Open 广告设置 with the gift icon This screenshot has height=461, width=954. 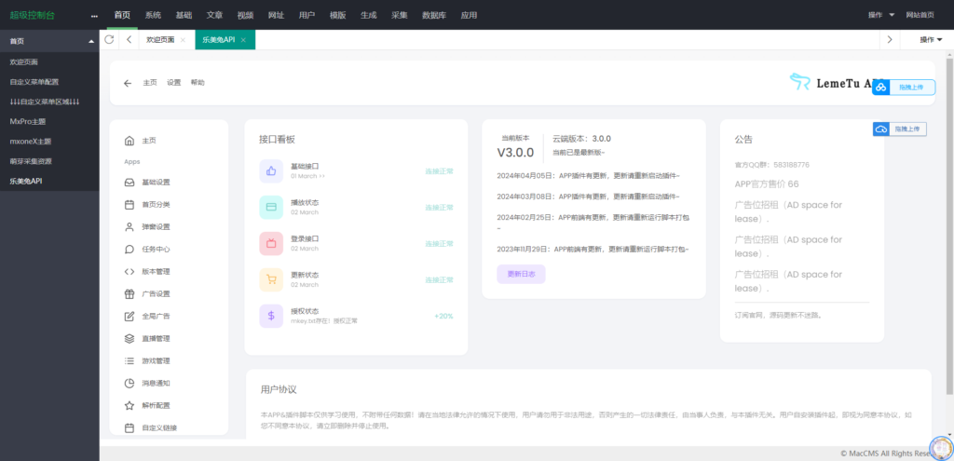pyautogui.click(x=155, y=294)
